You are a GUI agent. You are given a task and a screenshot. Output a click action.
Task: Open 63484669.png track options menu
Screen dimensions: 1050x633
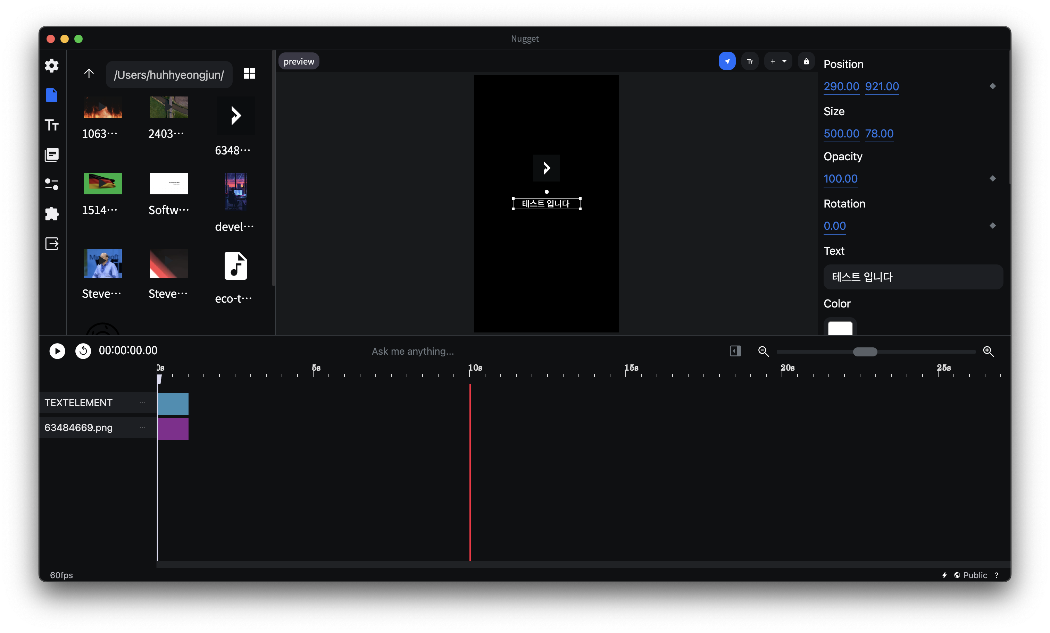click(x=142, y=428)
